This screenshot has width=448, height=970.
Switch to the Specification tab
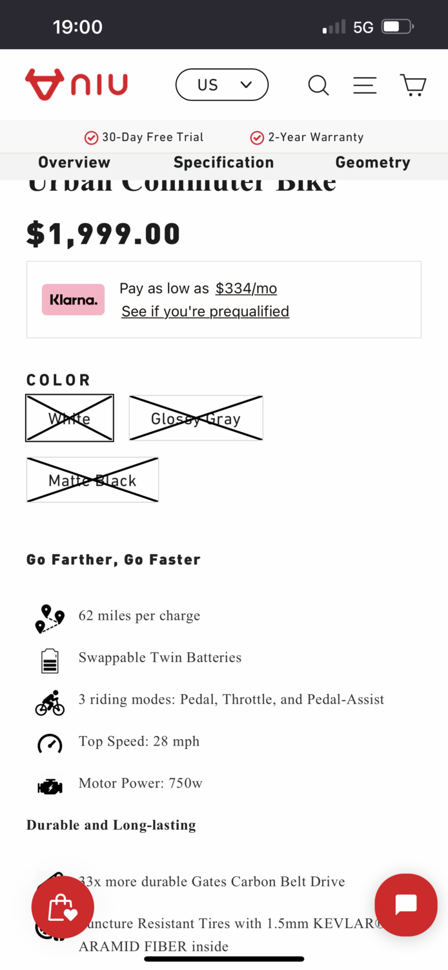[x=223, y=162]
